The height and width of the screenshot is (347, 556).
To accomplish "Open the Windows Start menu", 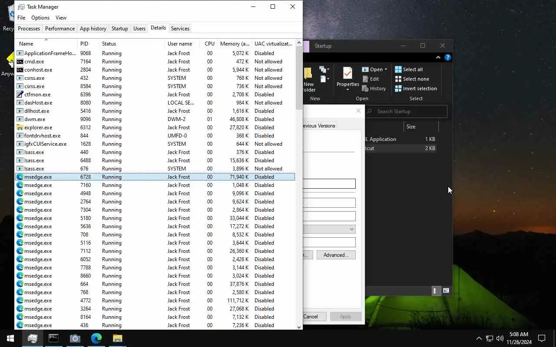I will tap(10, 338).
